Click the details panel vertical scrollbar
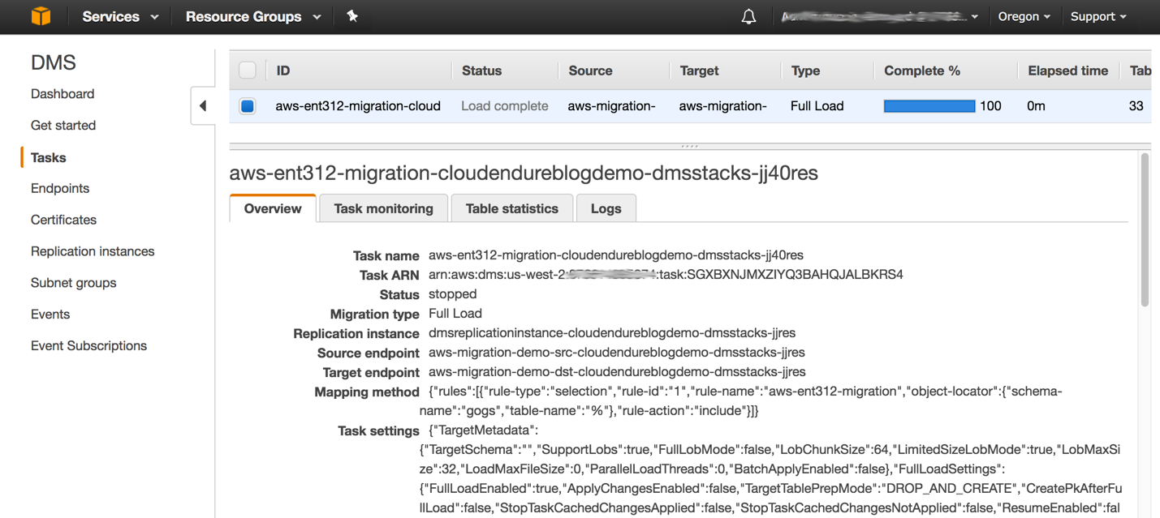 (x=1145, y=230)
